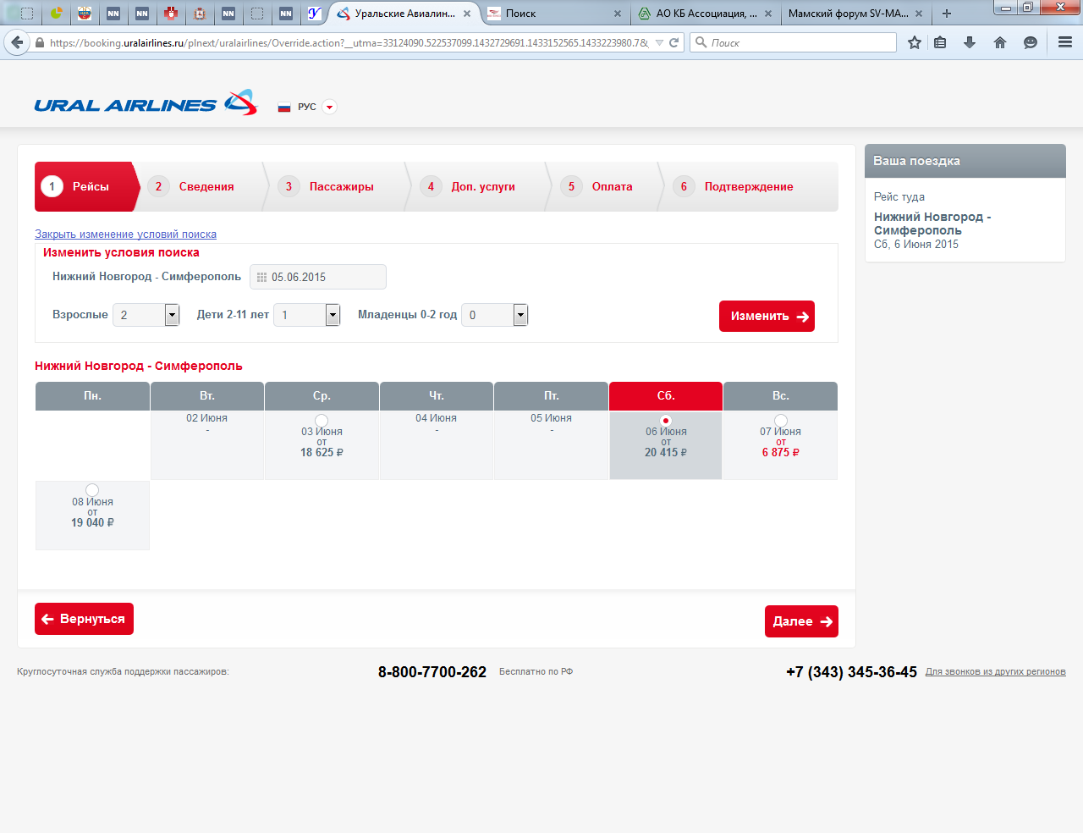1083x833 pixels.
Task: Switch to the Поиск browser tab
Action: pyautogui.click(x=550, y=14)
